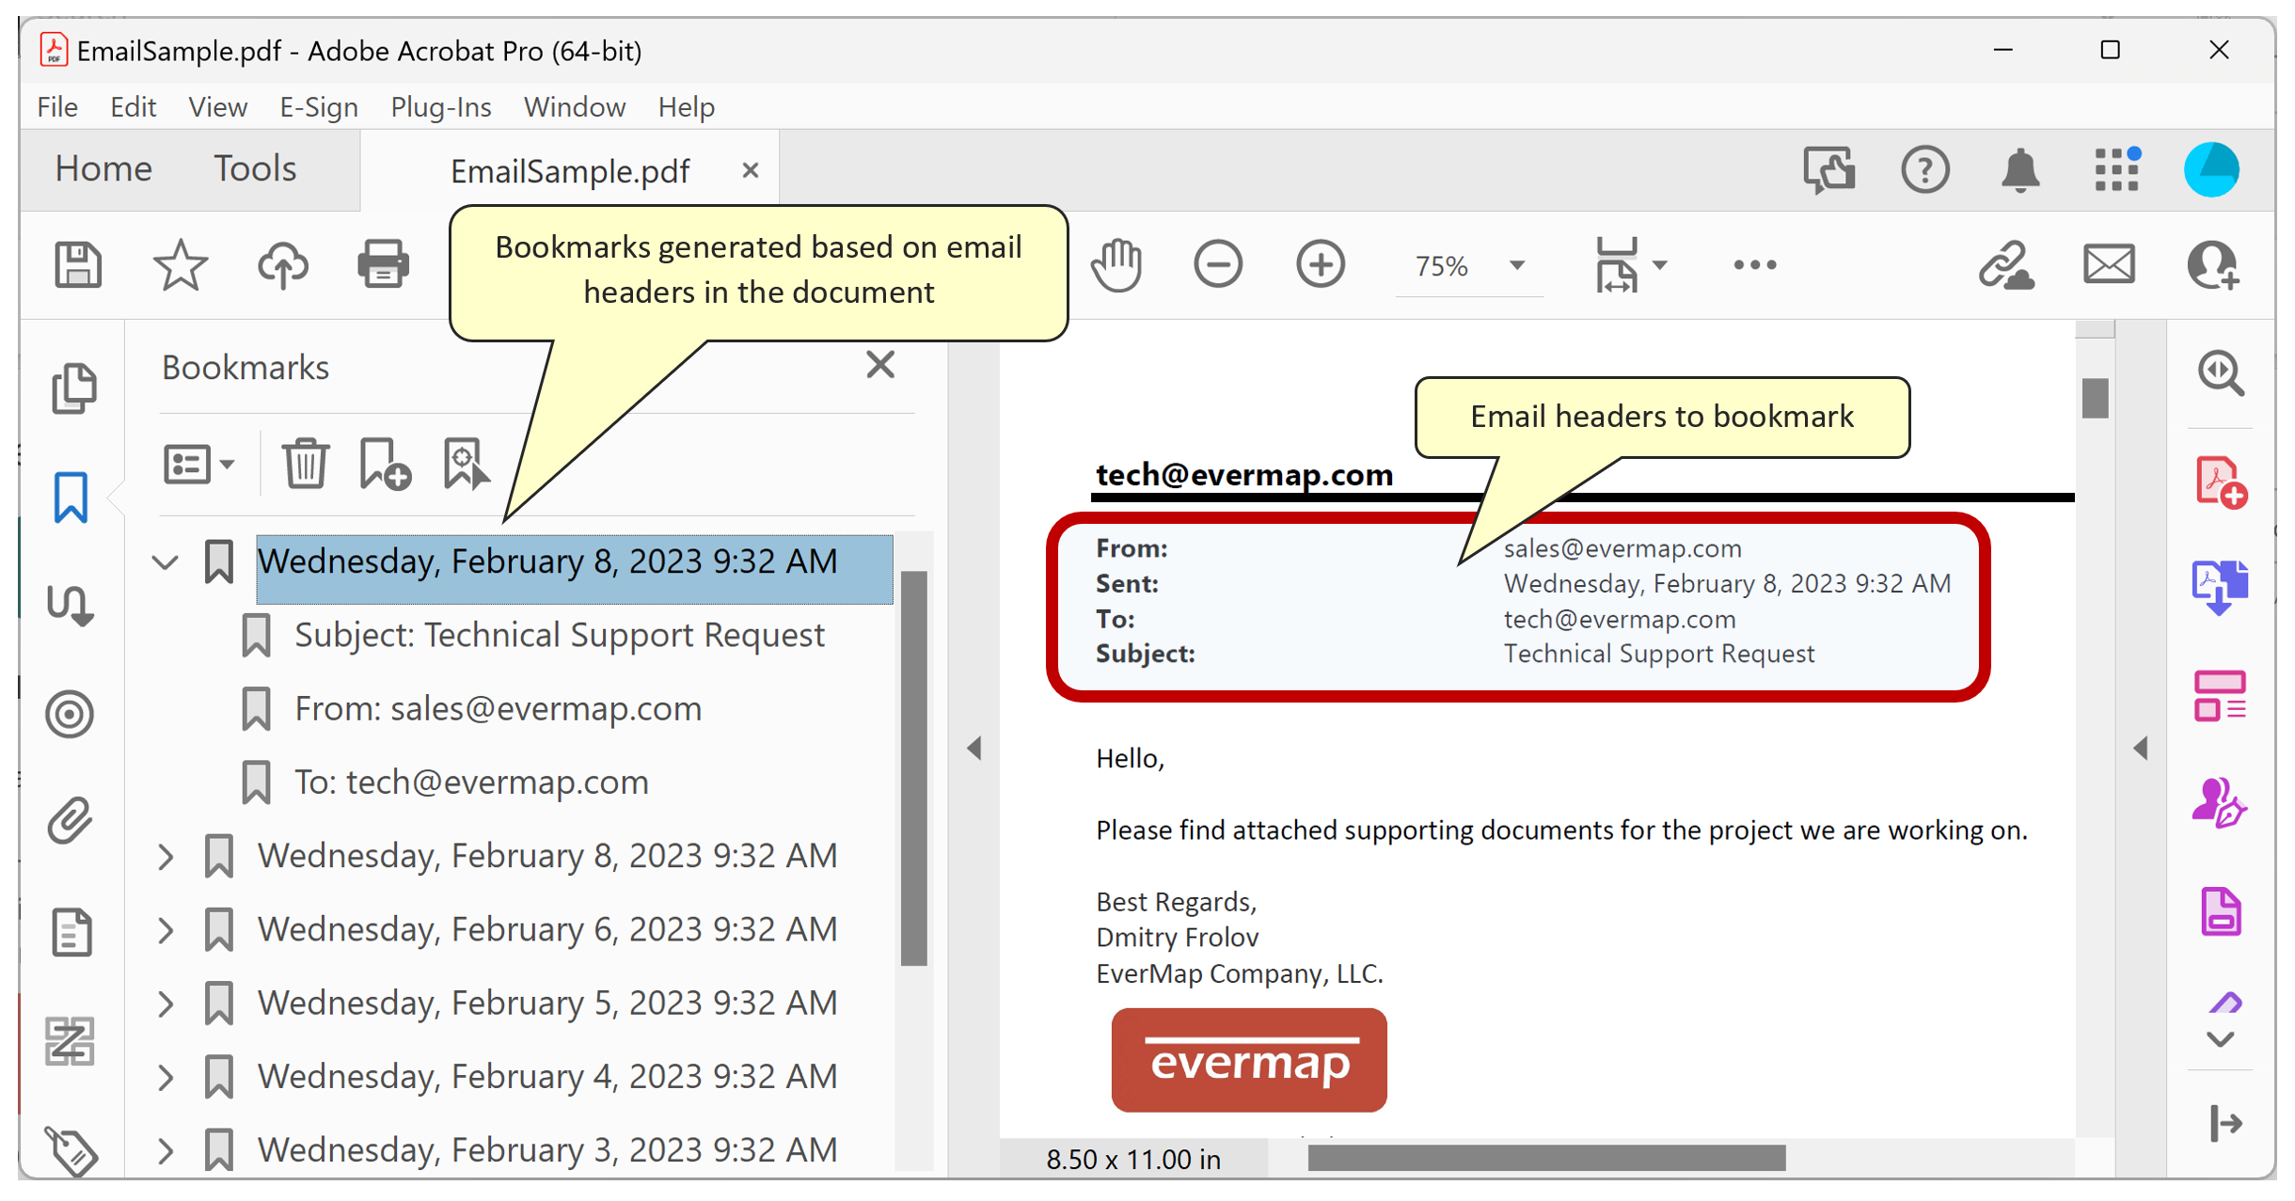Open notifications bell

tap(2019, 171)
